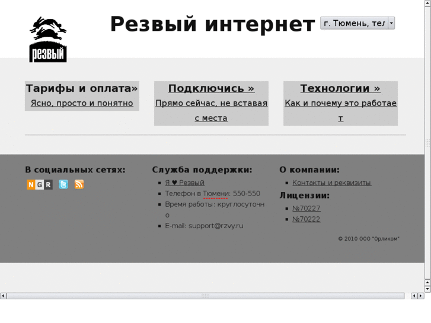The width and height of the screenshot is (431, 323).
Task: Click the arrow of the city combo box
Action: coord(391,23)
